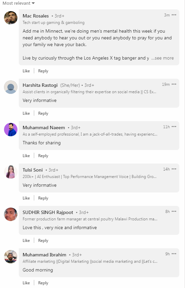Screen dimensions: 185x288
Task: Open three-dot menu on Harshita Rastogi's comment
Action: (x=174, y=84)
